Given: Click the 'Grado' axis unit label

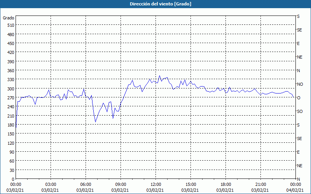Looking at the screenshot, I should [x=9, y=18].
